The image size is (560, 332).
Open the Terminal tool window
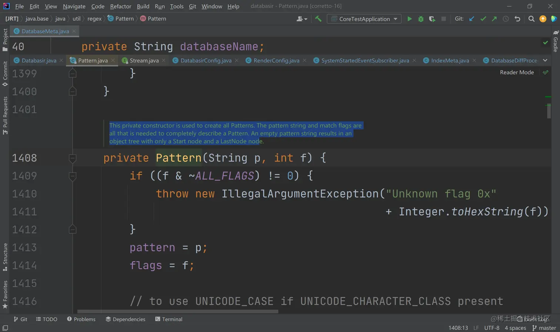click(x=169, y=319)
